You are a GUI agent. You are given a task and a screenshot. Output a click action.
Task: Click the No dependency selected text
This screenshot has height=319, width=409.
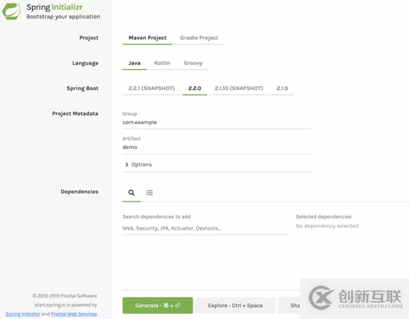(327, 226)
